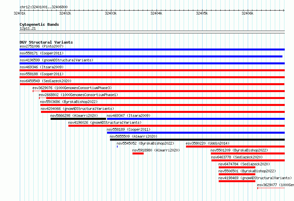Click the Cytogenetic Bands track title
294x201 pixels.
[39, 24]
